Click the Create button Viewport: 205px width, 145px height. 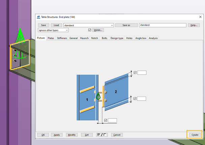point(195,135)
